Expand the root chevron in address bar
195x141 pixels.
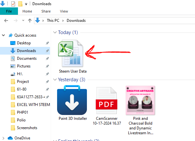[43, 21]
